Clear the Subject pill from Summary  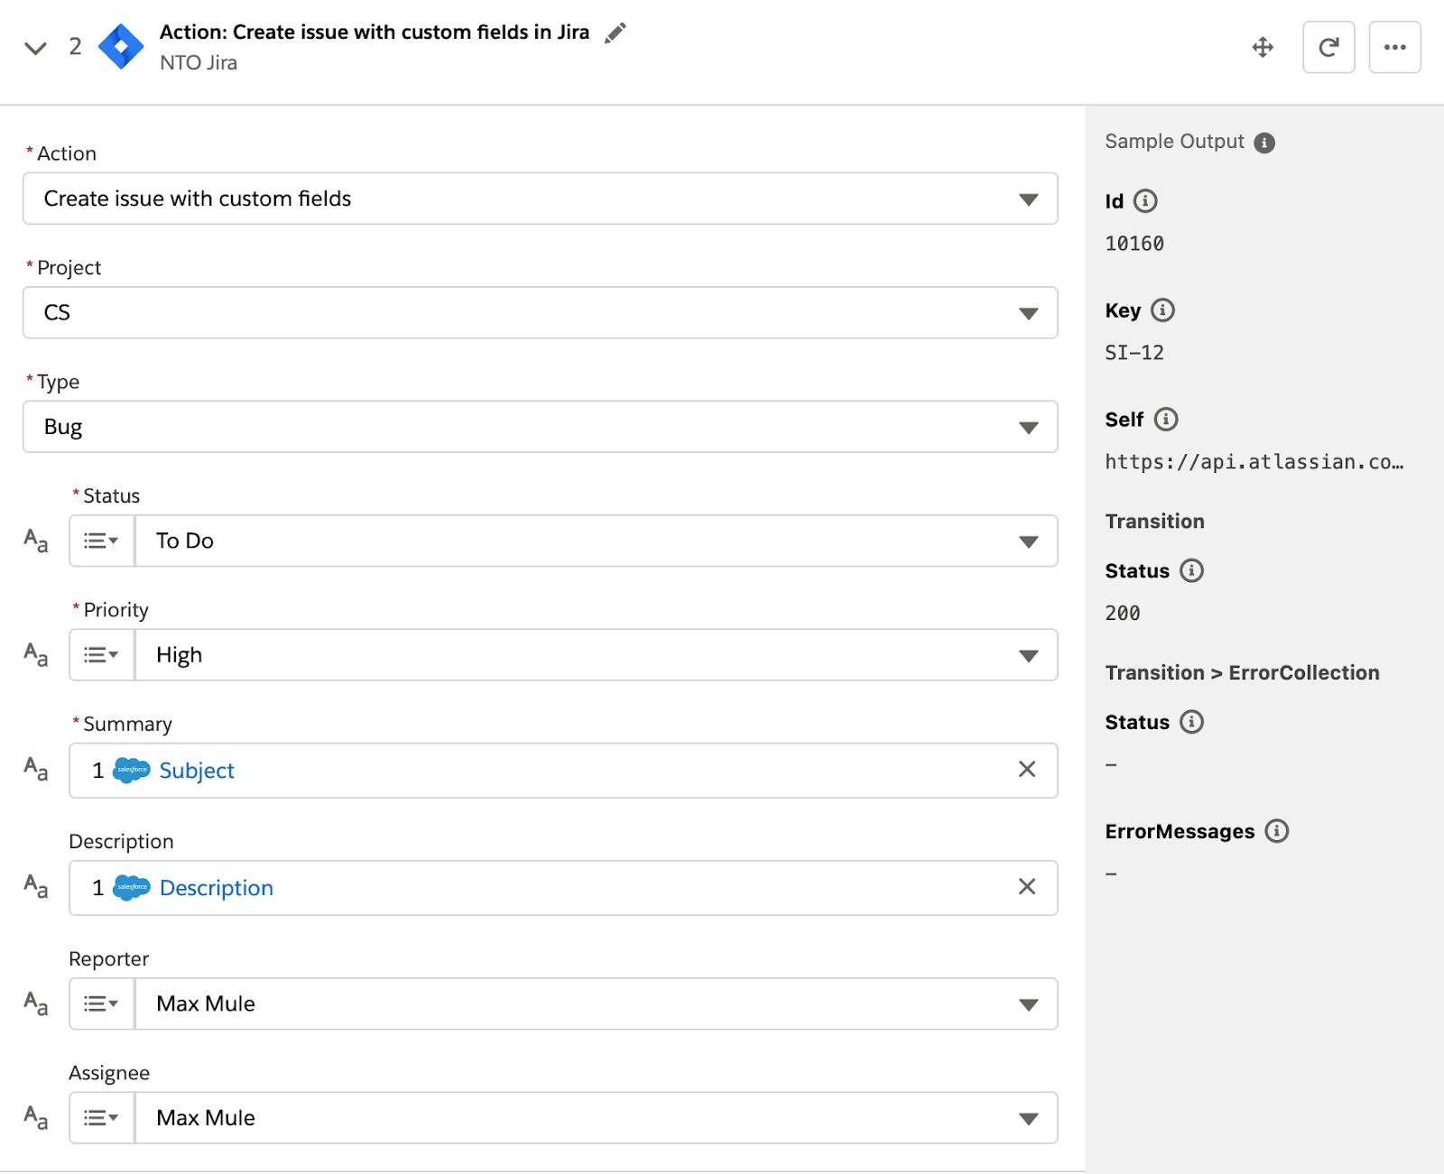click(1026, 770)
